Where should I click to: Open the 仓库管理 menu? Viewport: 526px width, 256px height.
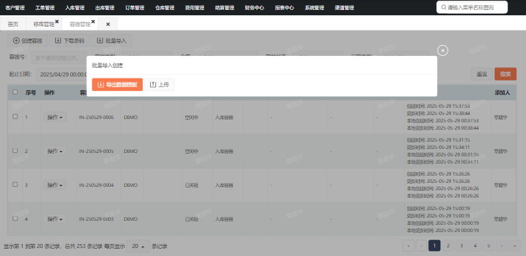coord(165,8)
